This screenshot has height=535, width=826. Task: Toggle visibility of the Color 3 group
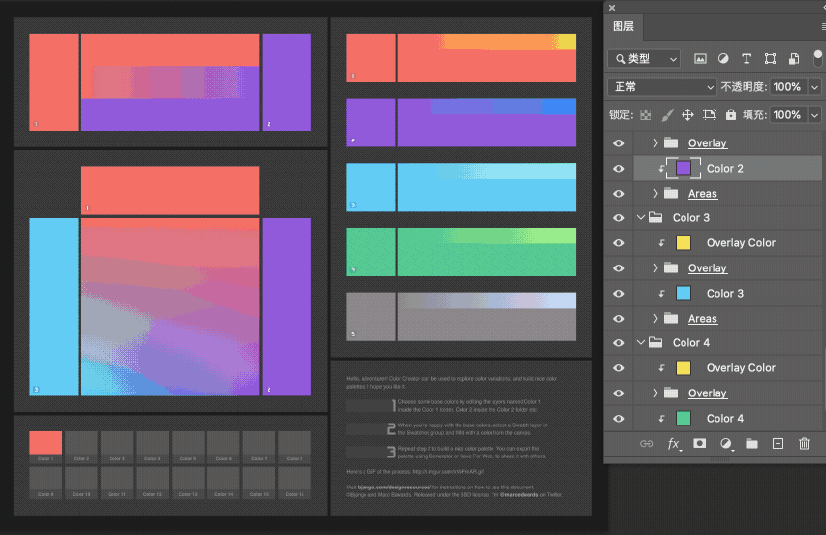(x=619, y=218)
